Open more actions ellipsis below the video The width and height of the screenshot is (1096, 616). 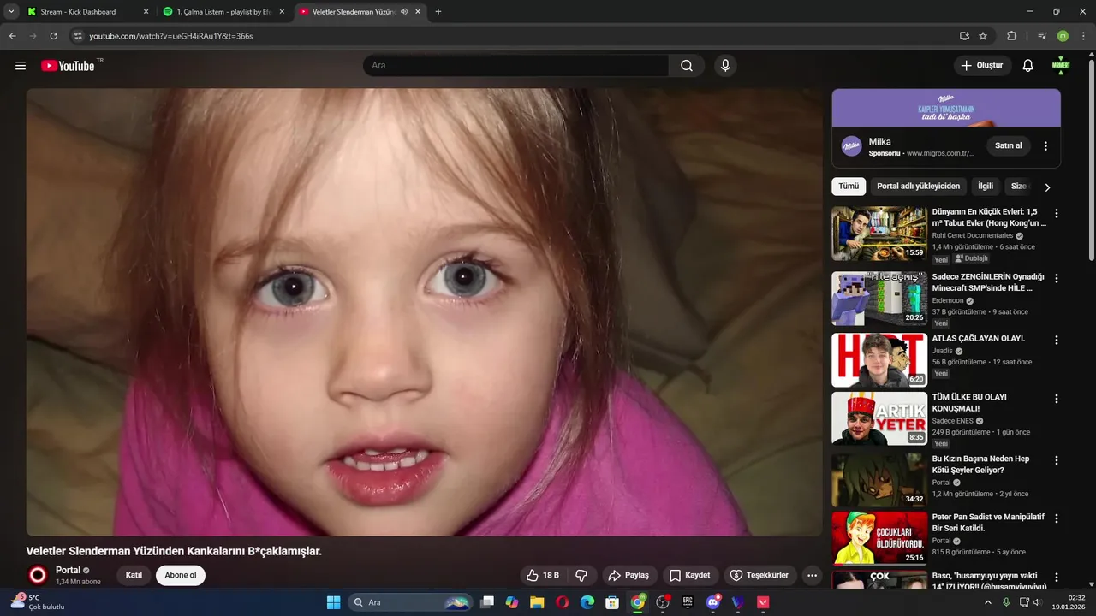tap(812, 575)
